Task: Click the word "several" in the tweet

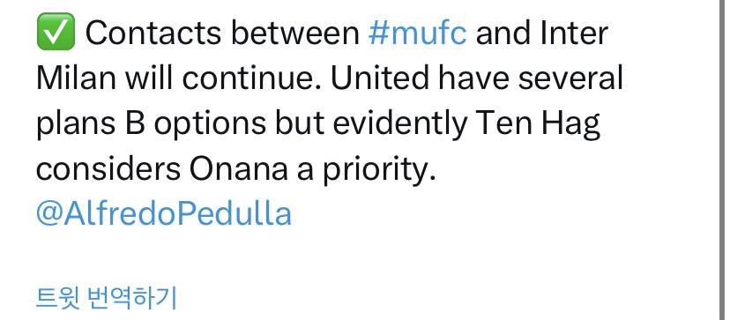Action: pyautogui.click(x=570, y=78)
